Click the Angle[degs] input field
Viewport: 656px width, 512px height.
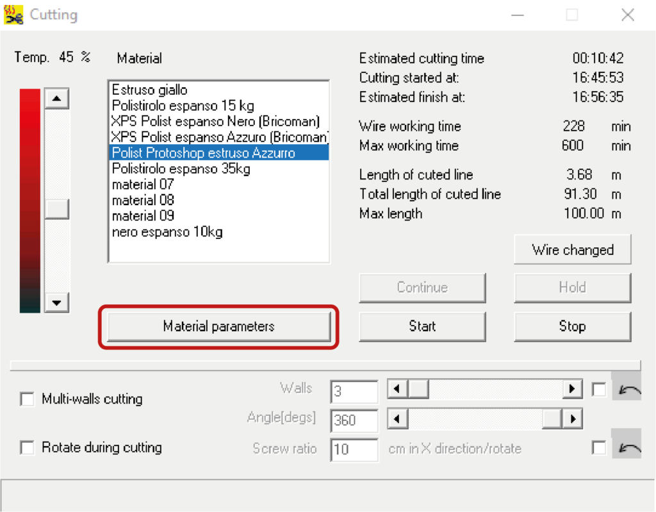(x=354, y=420)
